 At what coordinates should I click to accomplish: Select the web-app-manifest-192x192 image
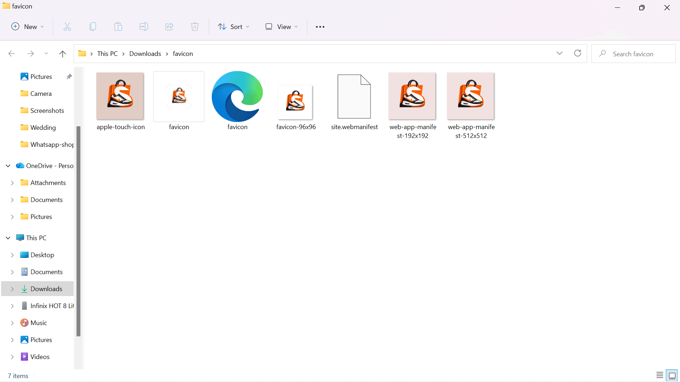pyautogui.click(x=413, y=106)
